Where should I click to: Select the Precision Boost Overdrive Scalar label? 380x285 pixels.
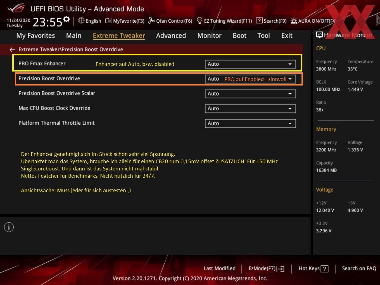coord(57,93)
